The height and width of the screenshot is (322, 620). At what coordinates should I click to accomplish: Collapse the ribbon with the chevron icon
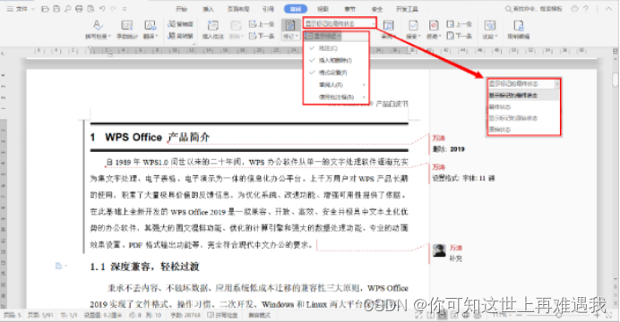(608, 9)
